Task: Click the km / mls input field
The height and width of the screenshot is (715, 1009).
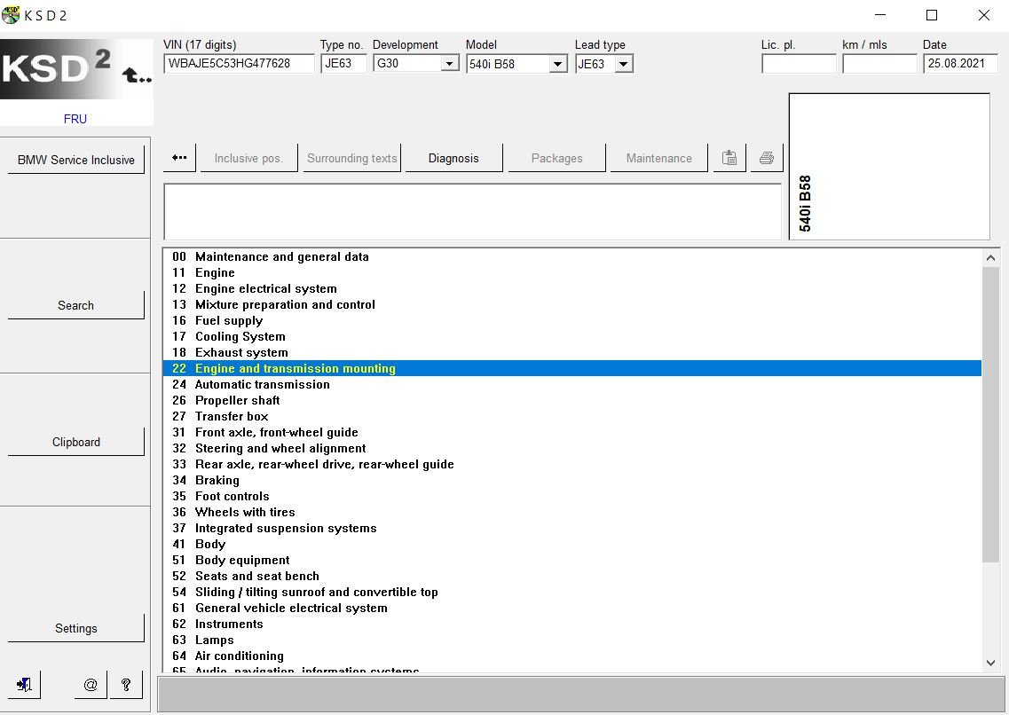Action: (x=879, y=64)
